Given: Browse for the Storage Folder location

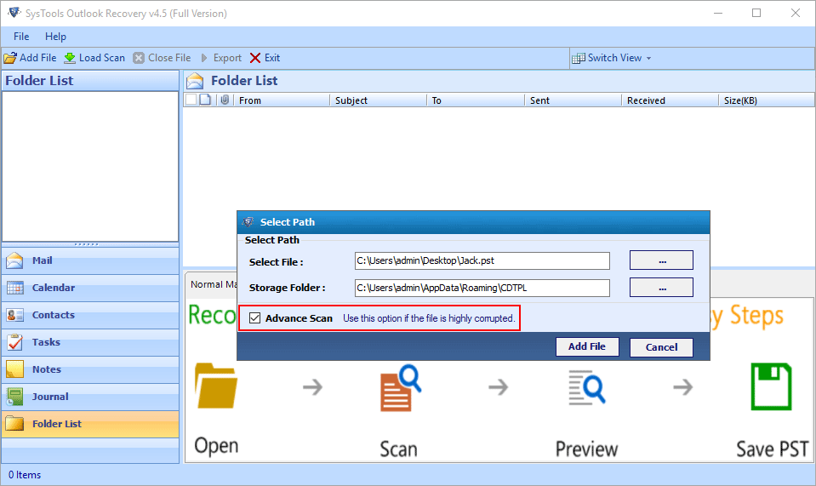Looking at the screenshot, I should 661,288.
